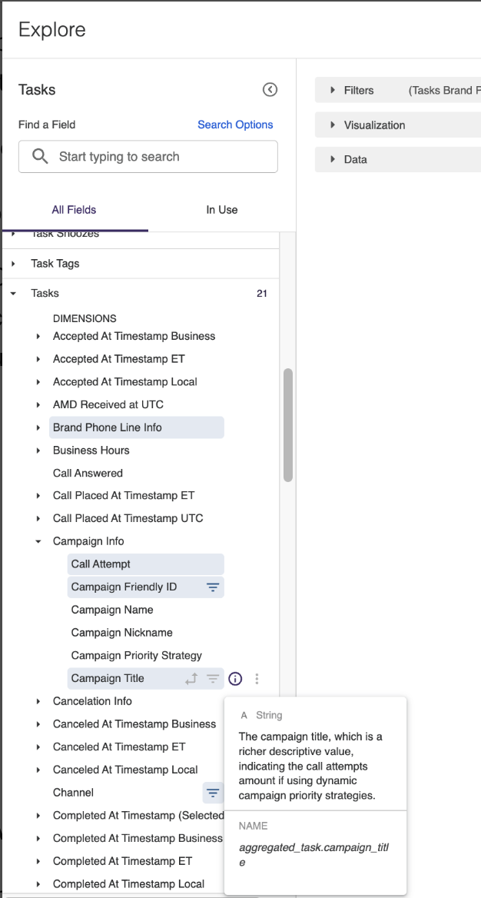
Task: Click the pivot icon on Campaign Title
Action: coord(191,679)
